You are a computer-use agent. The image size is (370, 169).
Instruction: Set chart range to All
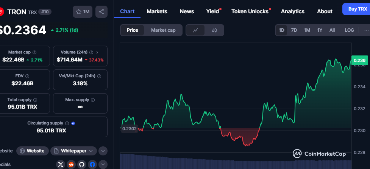(332, 30)
